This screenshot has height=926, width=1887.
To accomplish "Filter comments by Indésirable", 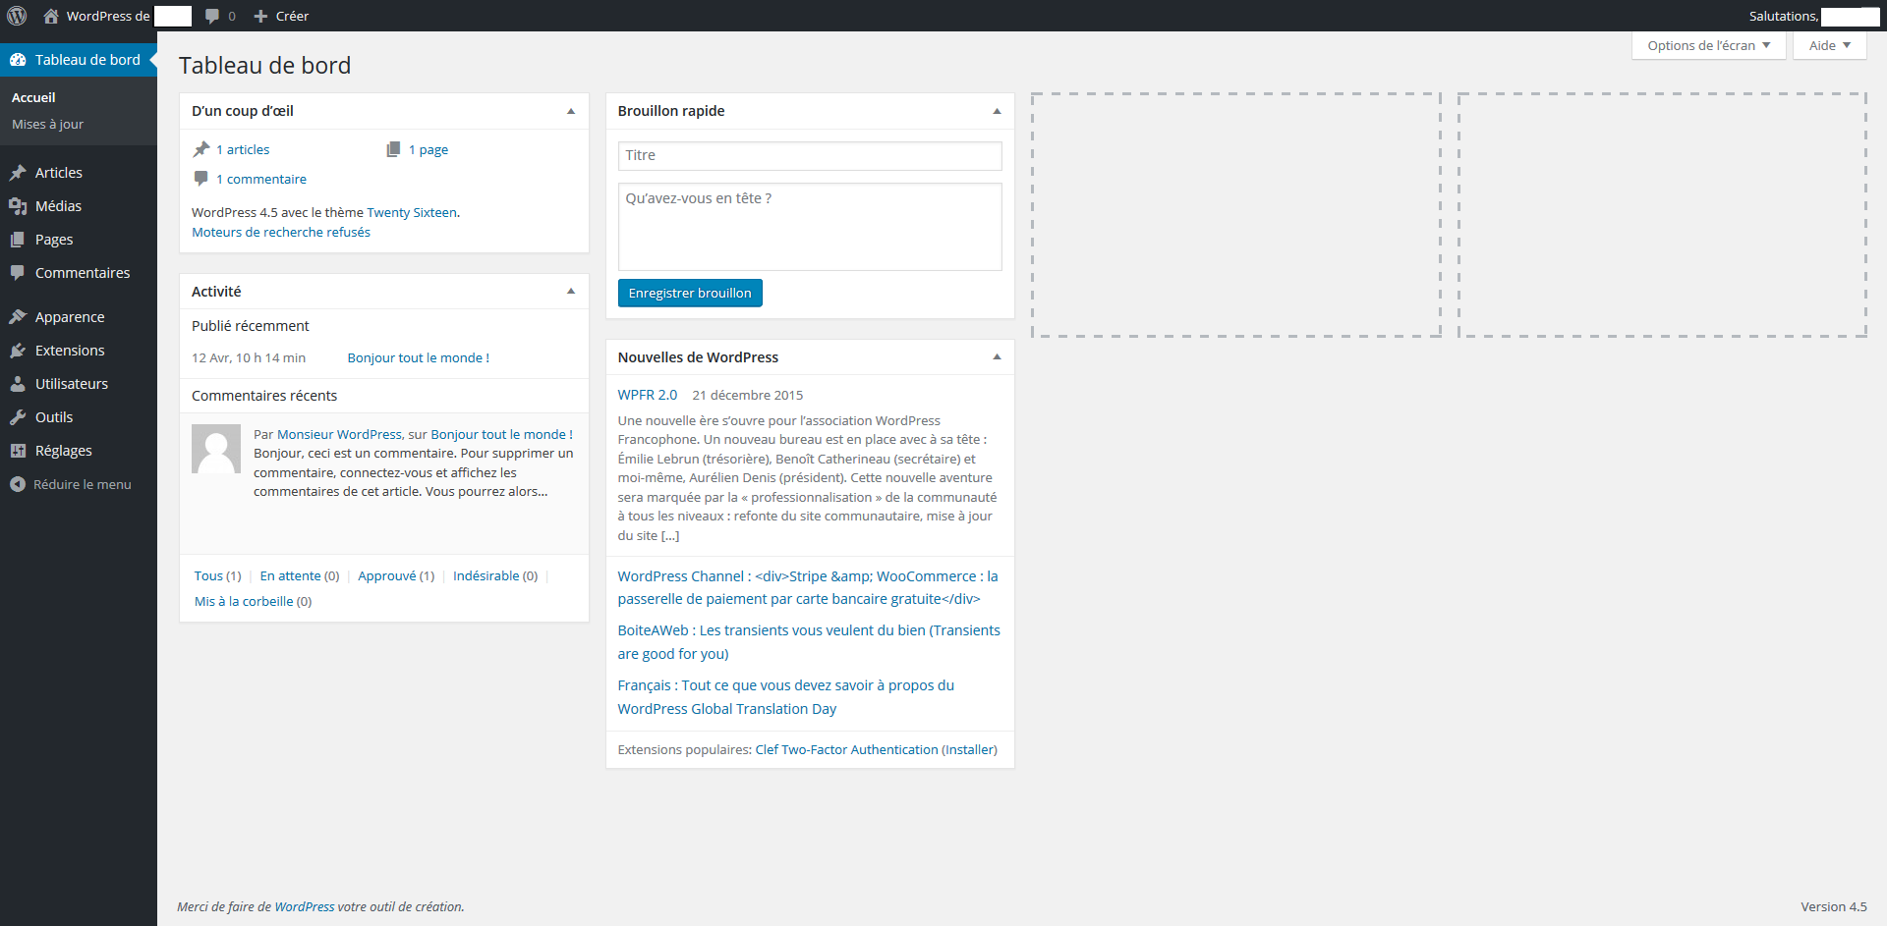I will (486, 575).
